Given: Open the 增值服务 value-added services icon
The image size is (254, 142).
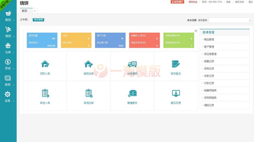Looking at the screenshot, I should point(132,93).
